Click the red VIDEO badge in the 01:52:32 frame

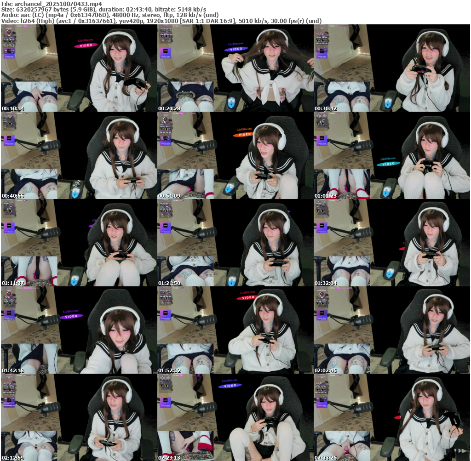248,297
